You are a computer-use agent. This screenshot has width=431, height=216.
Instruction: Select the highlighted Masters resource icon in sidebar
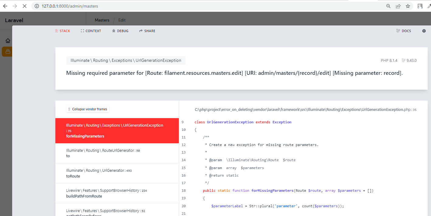[x=7, y=52]
